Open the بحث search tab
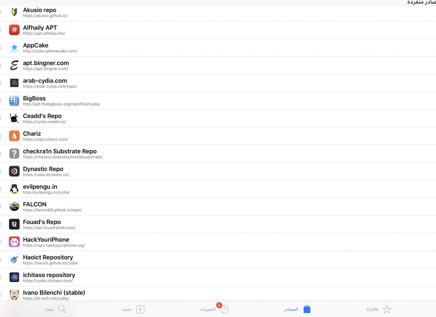The image size is (436, 317). tap(55, 309)
